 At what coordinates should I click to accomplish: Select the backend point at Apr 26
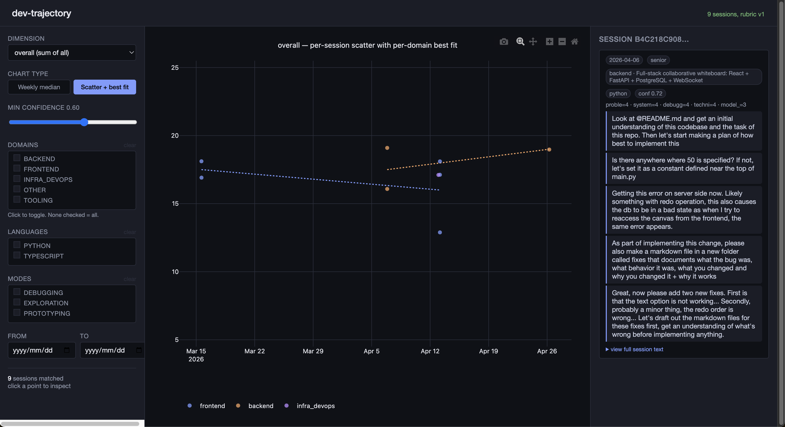coord(549,149)
